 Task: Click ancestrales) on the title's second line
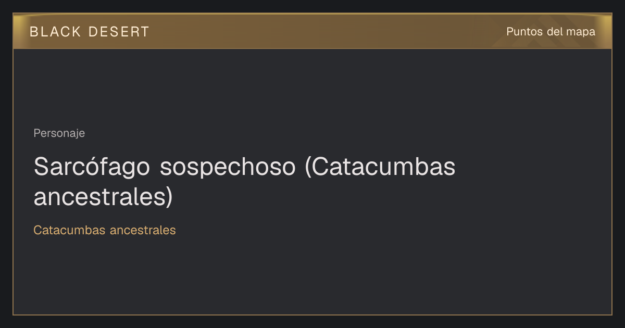coord(103,197)
